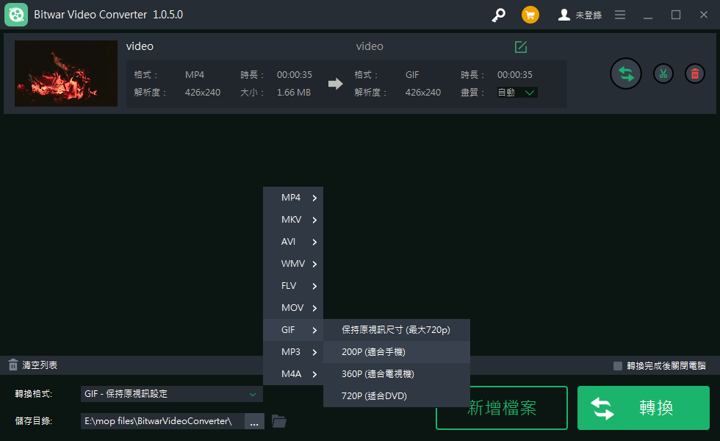Click the Bitwar Video Converter app logo

tap(16, 15)
